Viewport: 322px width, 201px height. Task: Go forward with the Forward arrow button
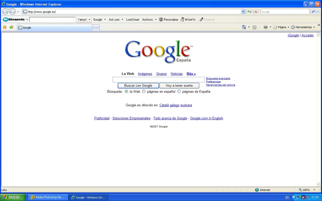(x=12, y=12)
